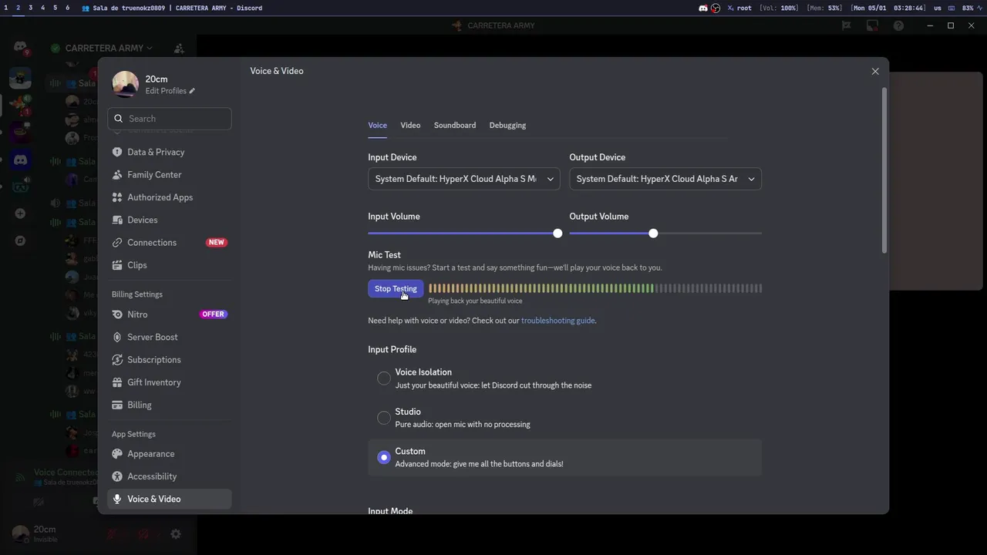Image resolution: width=987 pixels, height=555 pixels.
Task: Open the Input Device dropdown
Action: click(x=464, y=179)
